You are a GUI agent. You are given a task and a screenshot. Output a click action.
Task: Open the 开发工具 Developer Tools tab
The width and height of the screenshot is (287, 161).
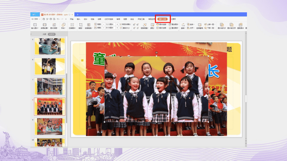point(141,19)
